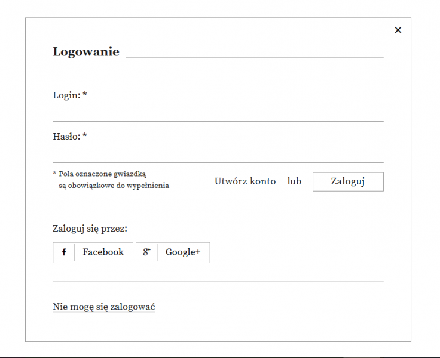440x358 pixels.
Task: Click the horizontal rule beside Logowanie title
Action: [x=254, y=58]
